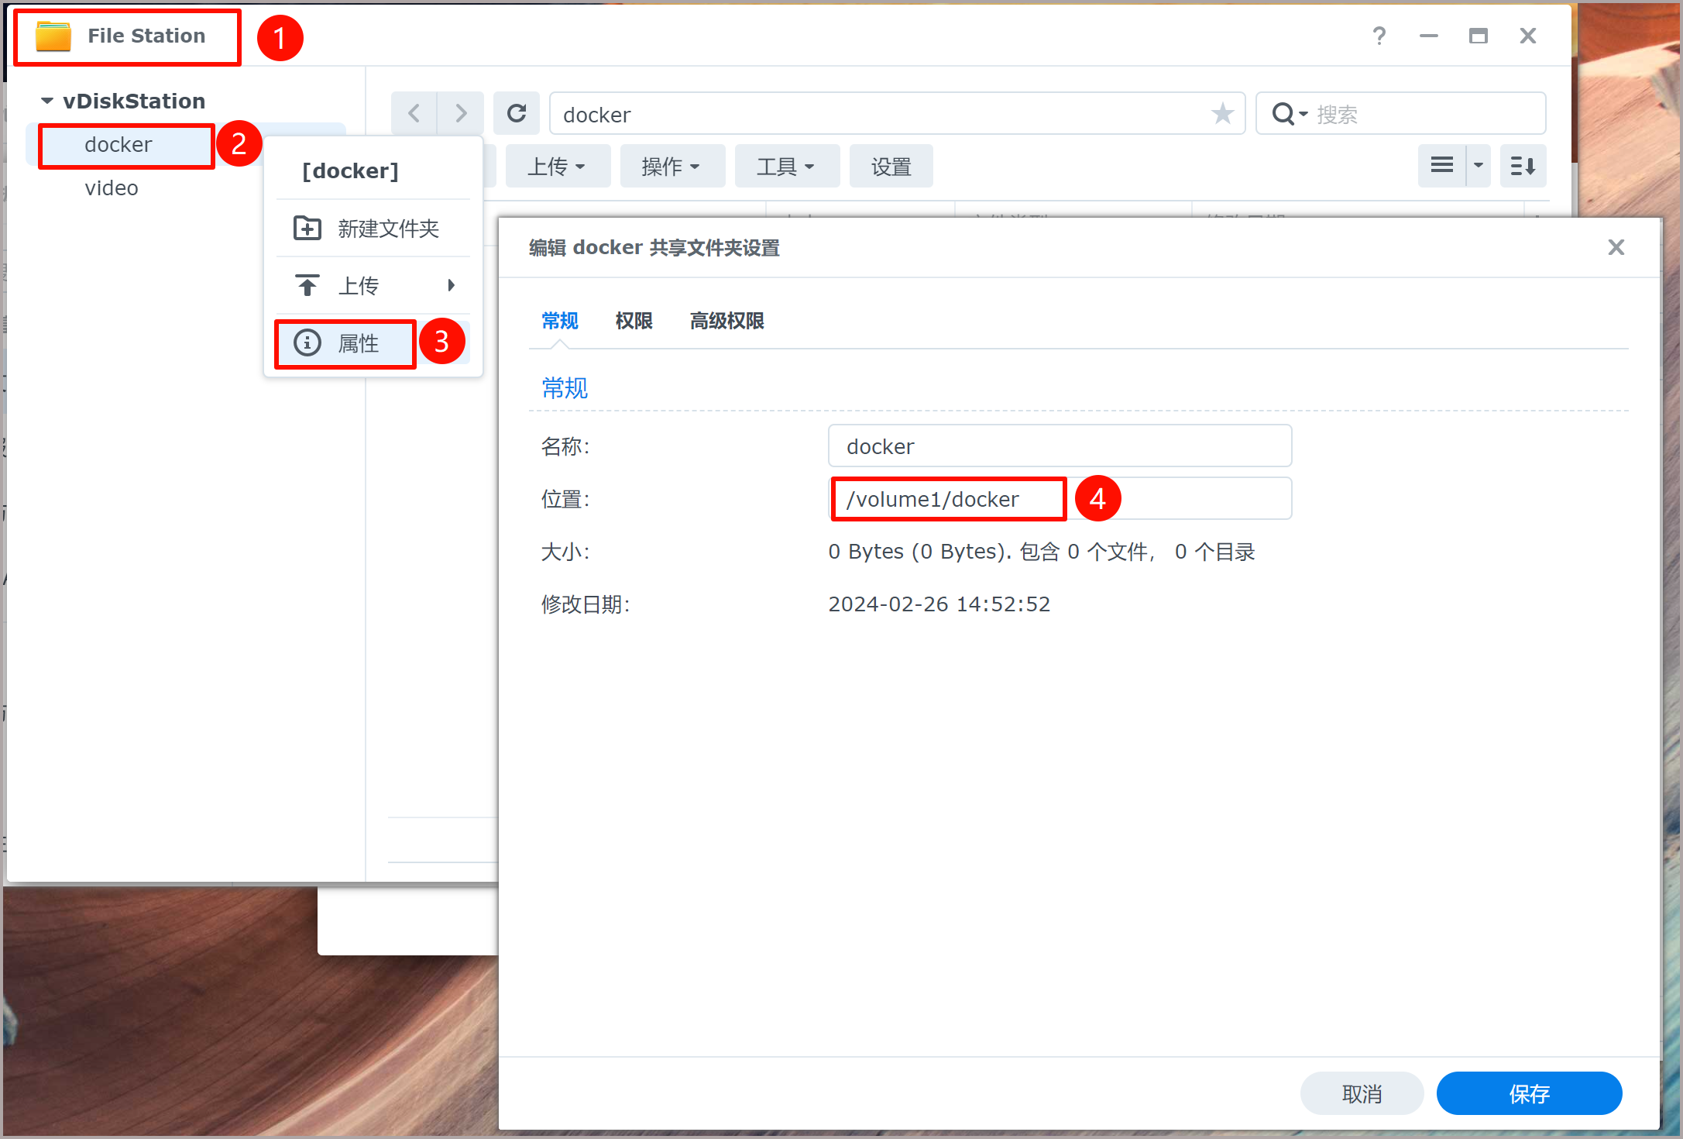The height and width of the screenshot is (1139, 1683).
Task: Click the 名称 input field
Action: tap(1059, 446)
